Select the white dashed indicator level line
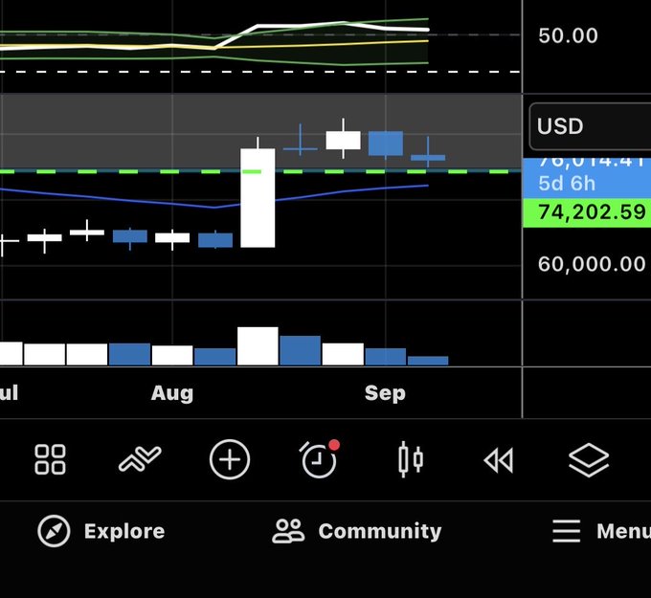Screen dimensions: 651x598 tap(260, 72)
